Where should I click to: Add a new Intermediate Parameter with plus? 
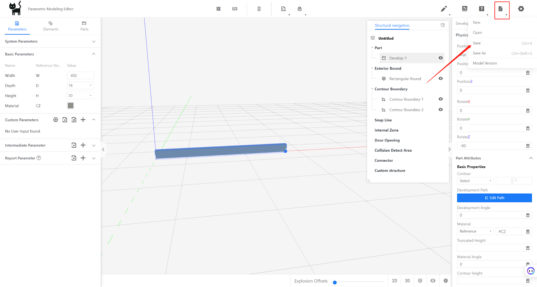click(x=83, y=145)
